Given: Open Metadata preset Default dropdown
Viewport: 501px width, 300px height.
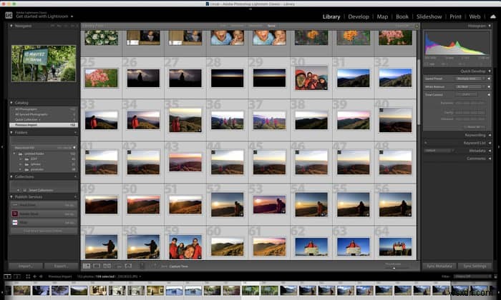Looking at the screenshot, I should pyautogui.click(x=439, y=151).
